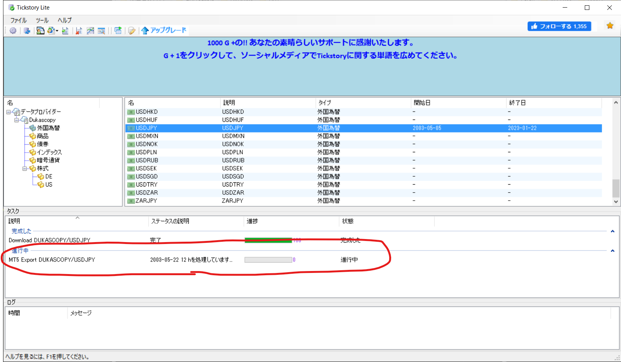Select the 暗号通貨 tree folder
621x362 pixels.
[x=48, y=160]
